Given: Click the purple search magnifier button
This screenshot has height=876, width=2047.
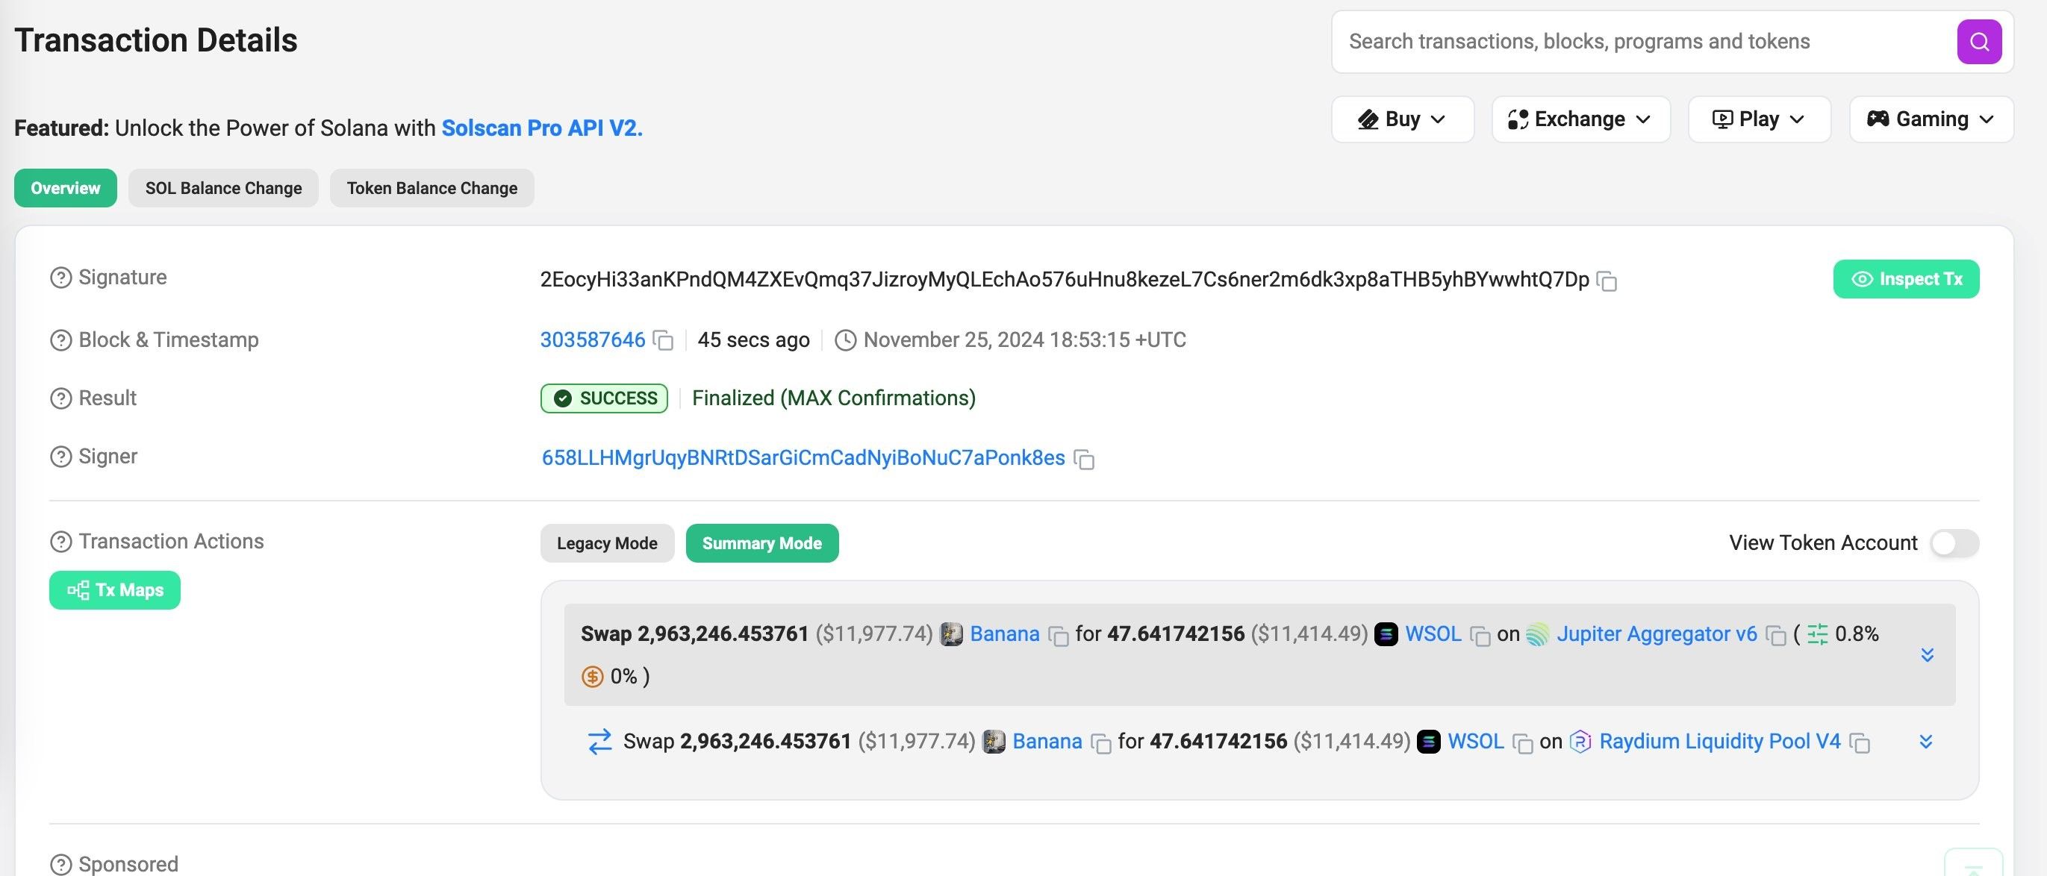Looking at the screenshot, I should click(1978, 41).
